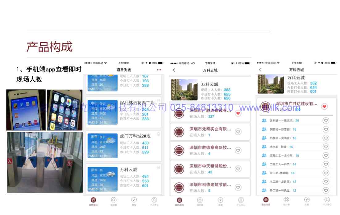Tap back arrow on right phone's 万科云城 header

(260, 70)
